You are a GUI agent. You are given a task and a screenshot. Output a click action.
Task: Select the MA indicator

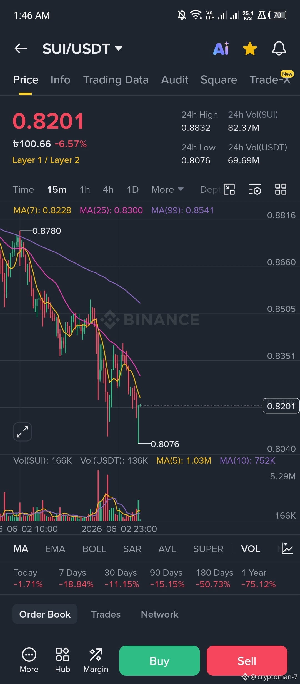pos(21,549)
